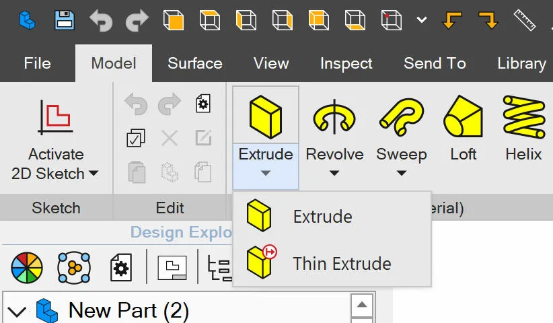Viewport: 553px width, 323px height.
Task: Switch to front view cube icon
Action: (174, 20)
